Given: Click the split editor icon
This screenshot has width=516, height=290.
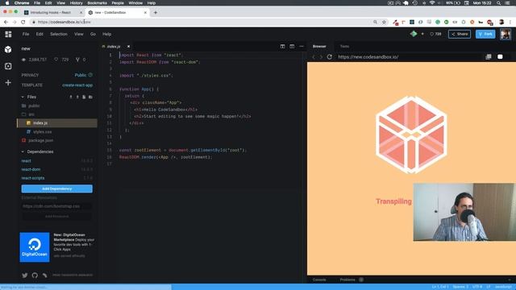Looking at the screenshot, I should (x=282, y=47).
